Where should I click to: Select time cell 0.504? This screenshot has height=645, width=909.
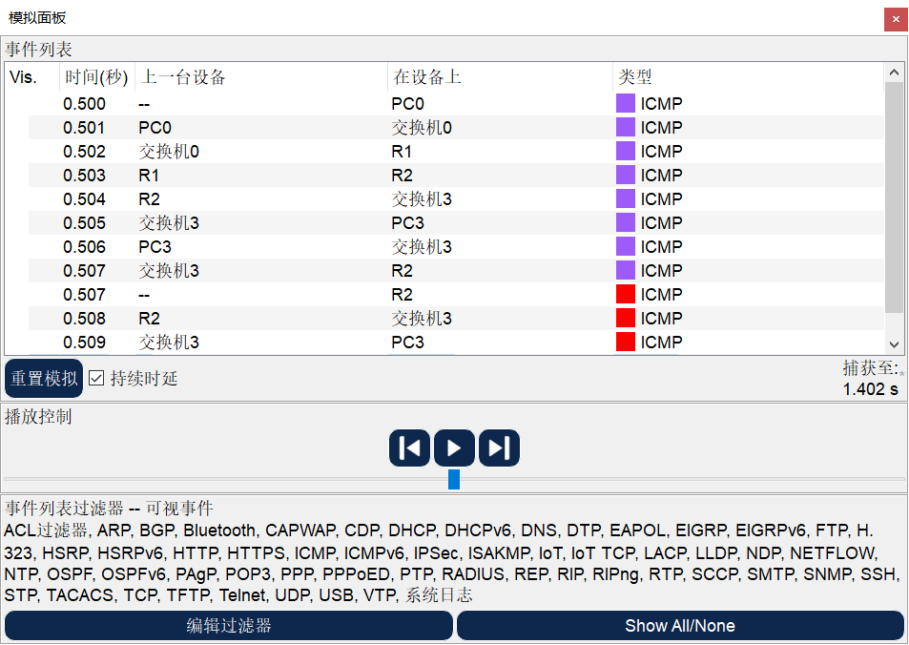click(x=84, y=199)
